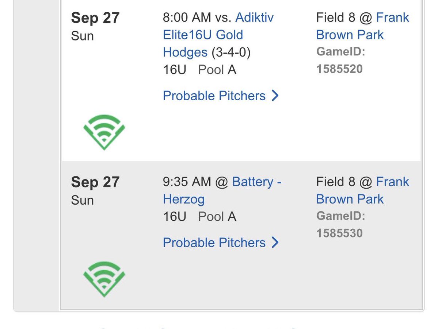Screen dimensions: 438x329
Task: Click Pool A label under the Adiktiv game
Action: tap(217, 70)
